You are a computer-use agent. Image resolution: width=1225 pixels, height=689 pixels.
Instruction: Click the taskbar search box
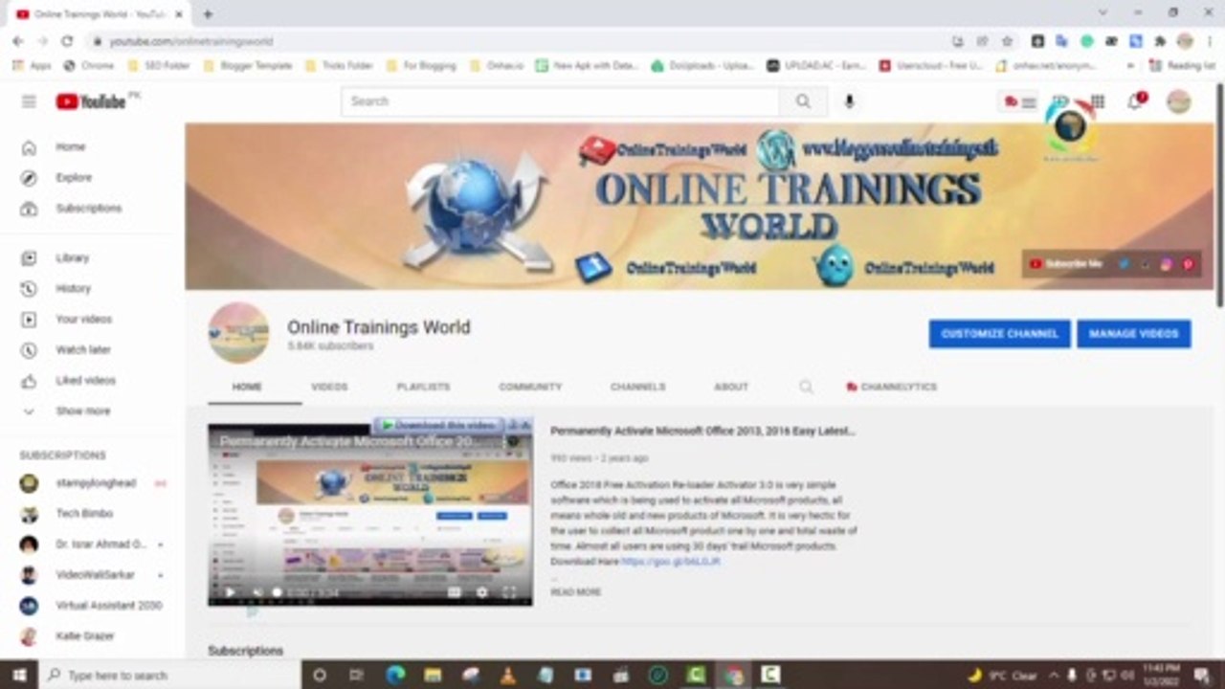click(x=170, y=675)
